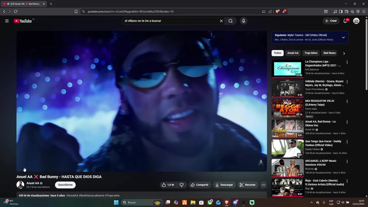The height and width of the screenshot is (207, 368).
Task: Open options for Ñejo Está Cabrón video
Action: click(x=347, y=181)
